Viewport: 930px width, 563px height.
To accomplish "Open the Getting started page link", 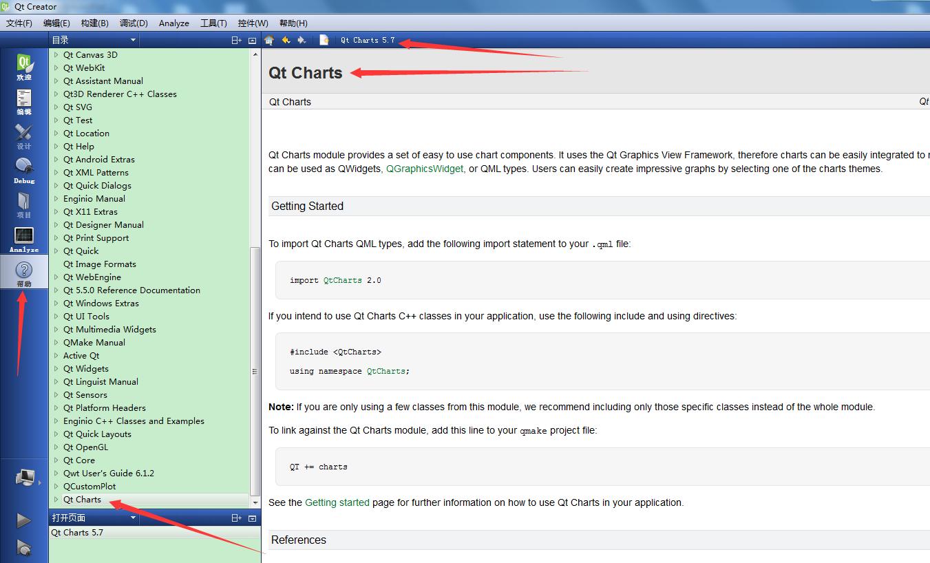I will pyautogui.click(x=337, y=502).
